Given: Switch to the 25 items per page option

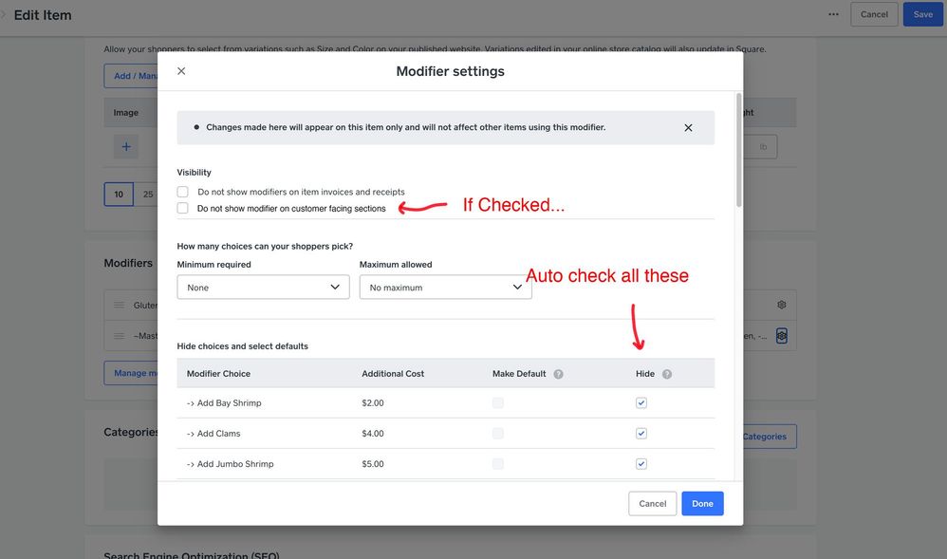Looking at the screenshot, I should pos(147,195).
